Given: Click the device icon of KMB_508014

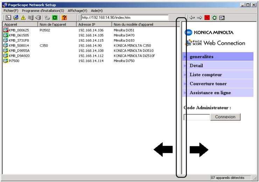Looking at the screenshot, I should [6, 45].
